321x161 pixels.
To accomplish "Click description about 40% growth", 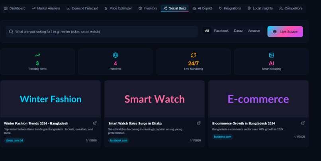I will pos(249,129).
